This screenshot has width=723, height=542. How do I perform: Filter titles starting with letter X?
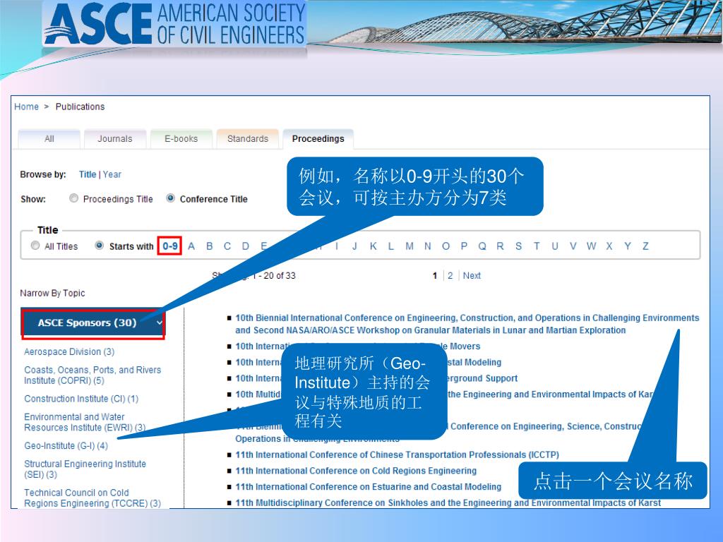(609, 246)
